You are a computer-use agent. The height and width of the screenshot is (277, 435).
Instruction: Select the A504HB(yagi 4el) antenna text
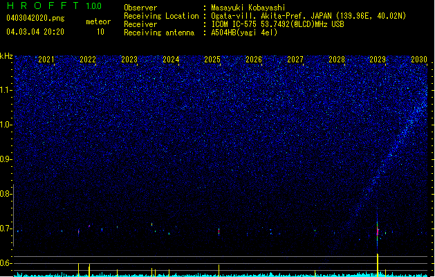244,33
